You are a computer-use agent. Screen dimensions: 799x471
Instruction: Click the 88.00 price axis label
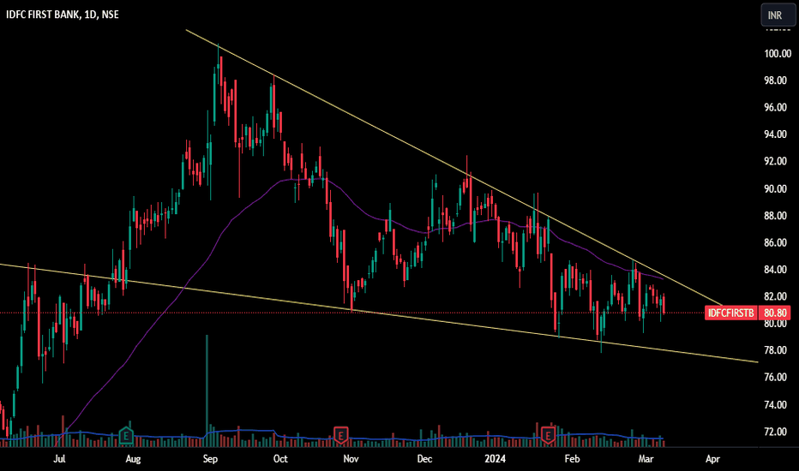(776, 216)
